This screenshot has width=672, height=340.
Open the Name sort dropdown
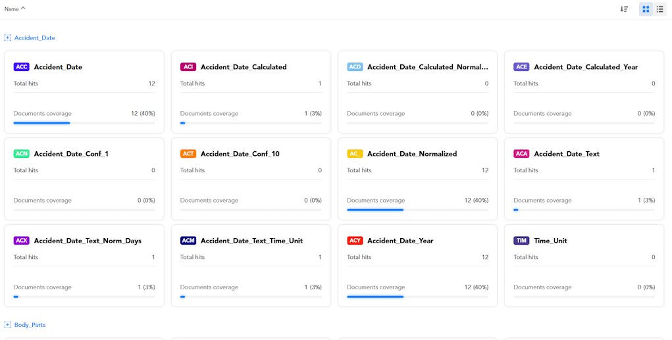pyautogui.click(x=15, y=9)
